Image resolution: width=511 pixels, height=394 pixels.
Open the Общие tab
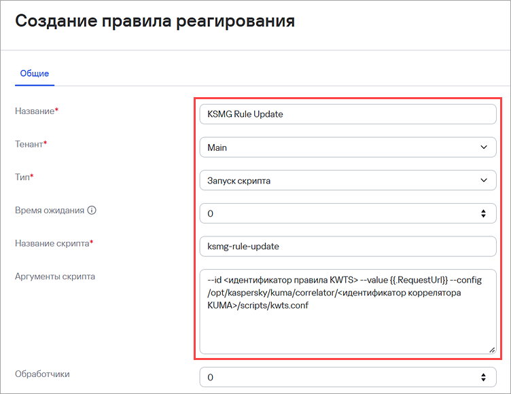pyautogui.click(x=35, y=73)
